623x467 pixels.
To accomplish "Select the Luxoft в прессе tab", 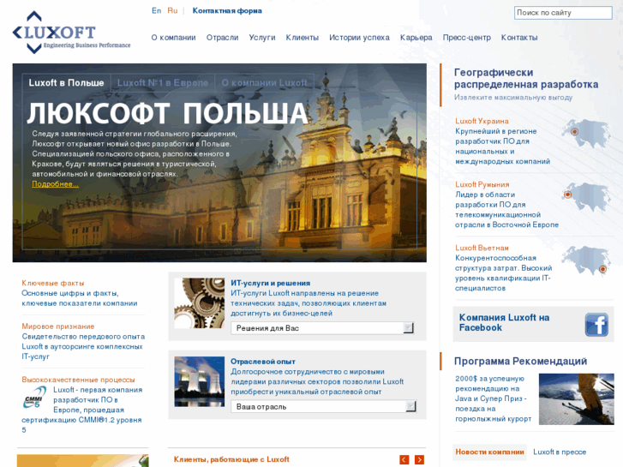I will pos(560,452).
